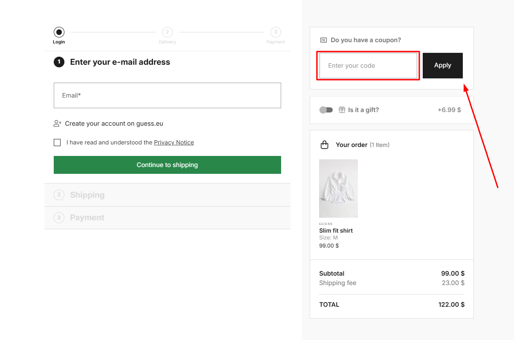This screenshot has width=514, height=340.
Task: Click the number 1 badge beside Enter your e-mail
Action: pyautogui.click(x=59, y=62)
